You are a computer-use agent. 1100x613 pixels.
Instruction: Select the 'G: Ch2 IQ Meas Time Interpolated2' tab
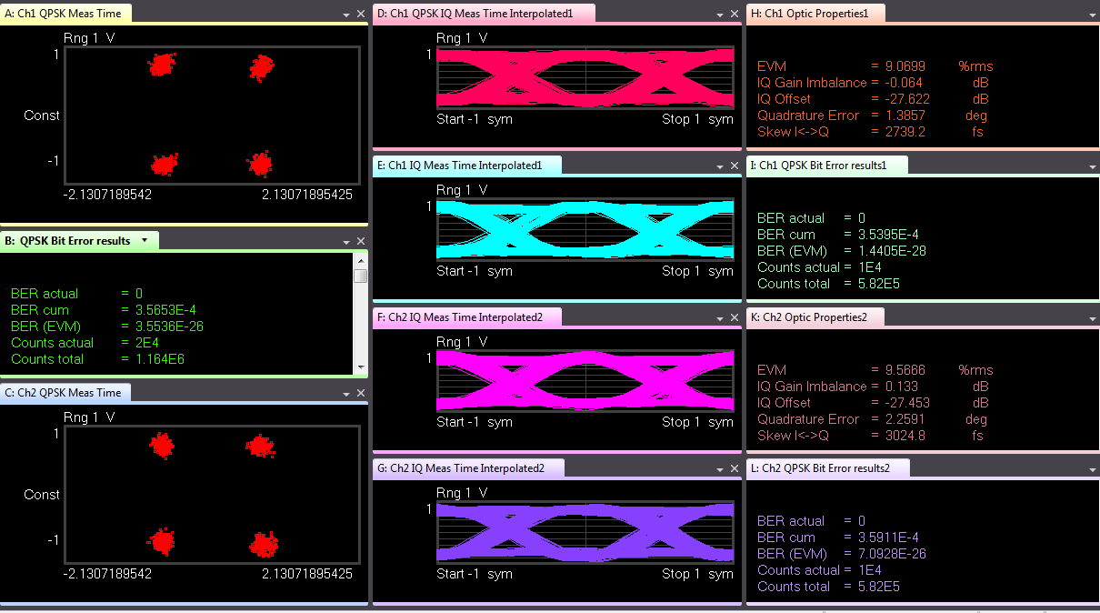(468, 467)
